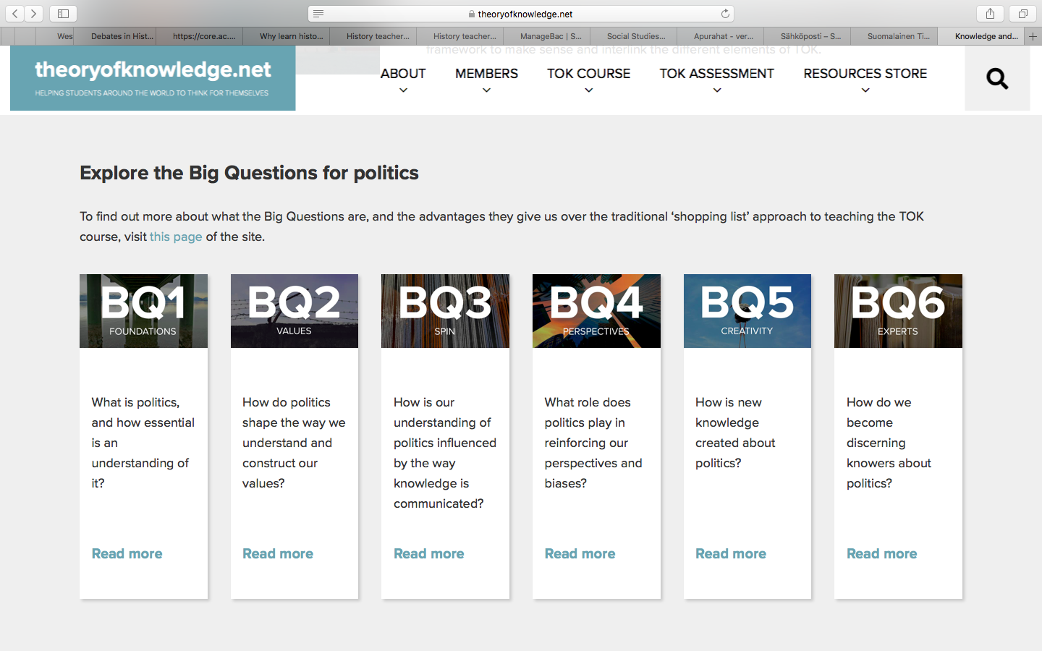
Task: Open the Share icon in the toolbar
Action: [x=990, y=14]
